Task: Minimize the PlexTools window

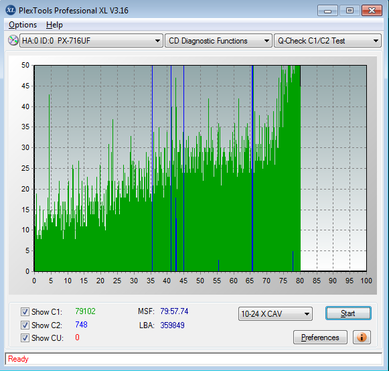Action: pyautogui.click(x=327, y=11)
